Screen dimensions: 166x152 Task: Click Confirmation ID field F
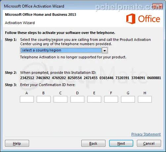[x=111, y=99]
